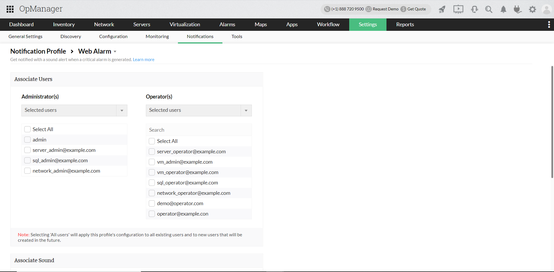Viewport: 554px width, 272px height.
Task: Expand the Web Alarm profile chevron
Action: pyautogui.click(x=115, y=51)
